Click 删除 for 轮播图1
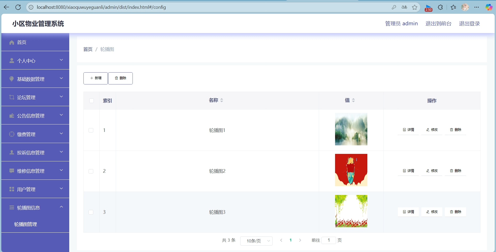Screen dimensions: 496x252 (x=455, y=130)
